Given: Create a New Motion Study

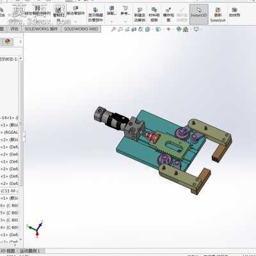Looking at the screenshot, I should 140,15.
